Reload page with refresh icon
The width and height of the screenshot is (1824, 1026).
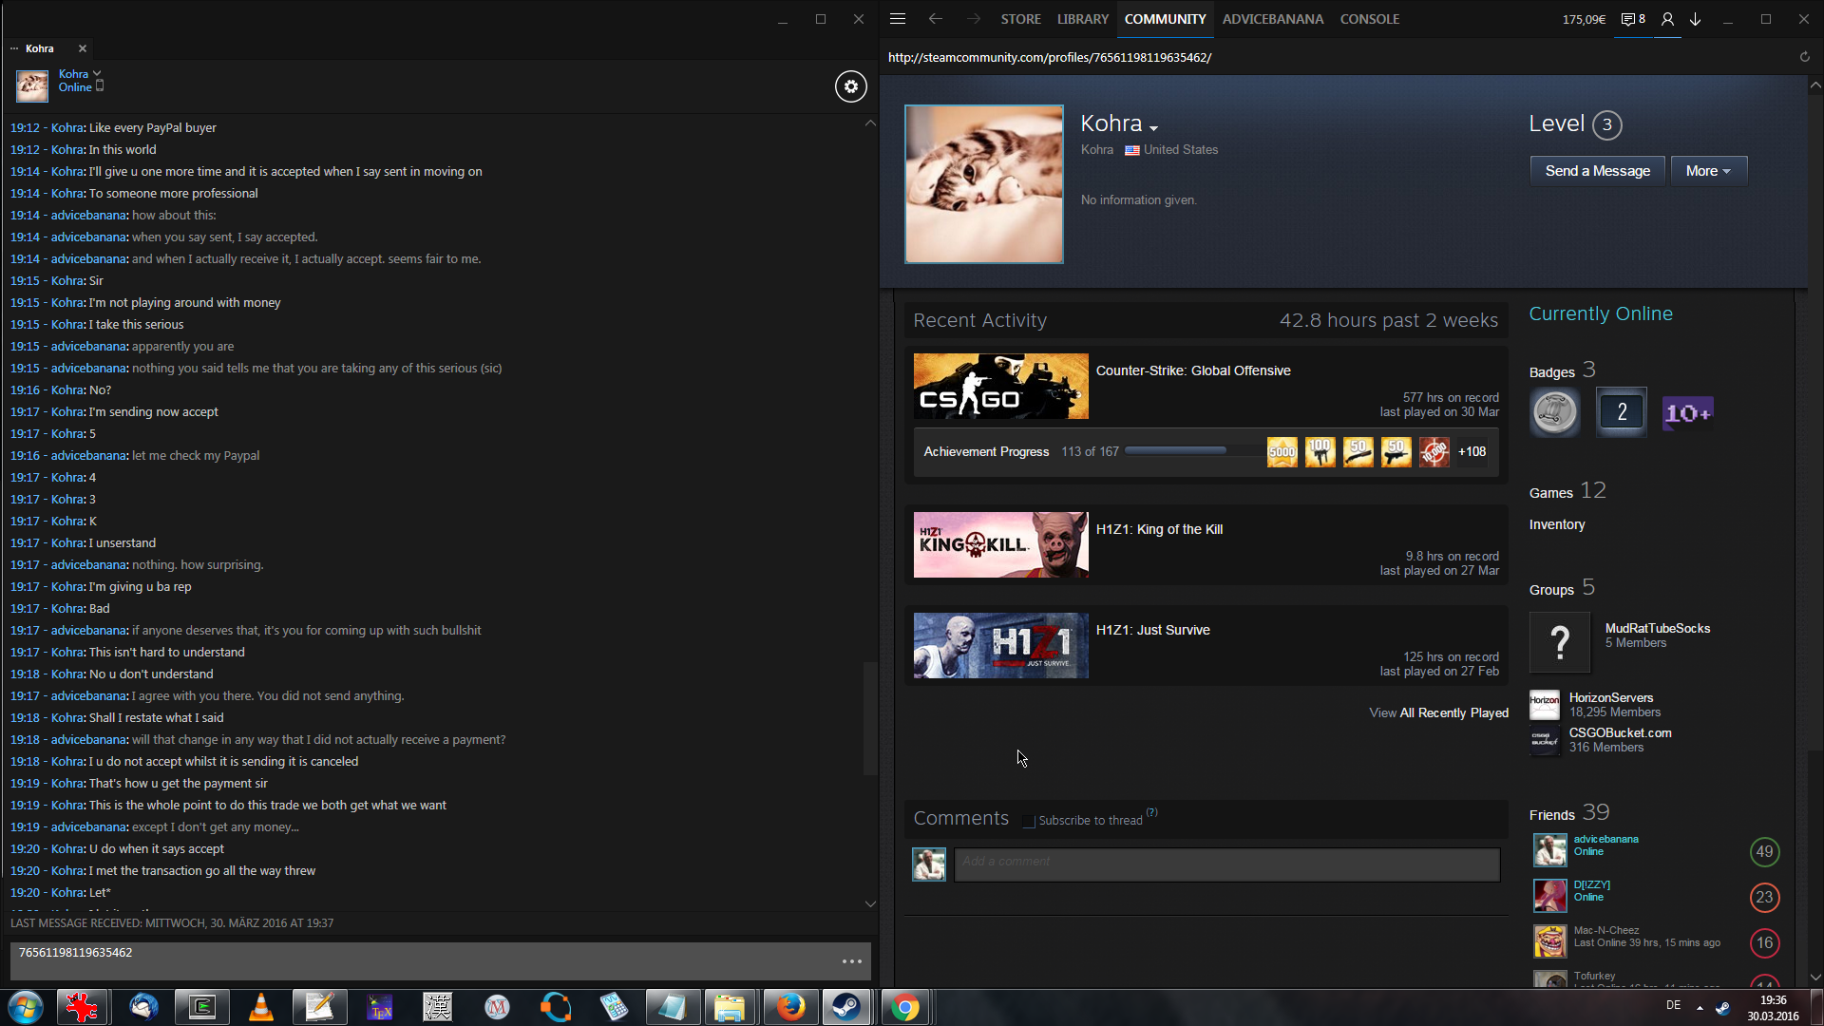pos(1804,57)
